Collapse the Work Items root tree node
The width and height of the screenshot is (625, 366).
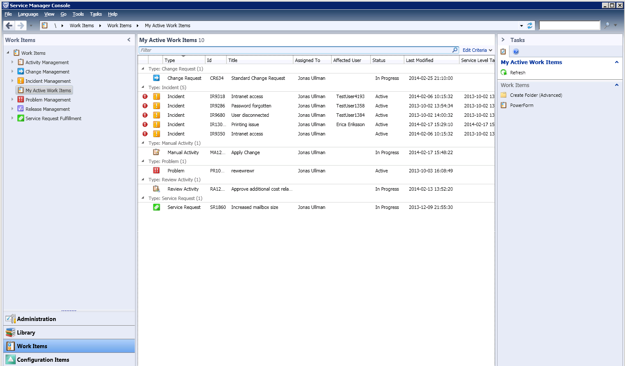coord(8,53)
